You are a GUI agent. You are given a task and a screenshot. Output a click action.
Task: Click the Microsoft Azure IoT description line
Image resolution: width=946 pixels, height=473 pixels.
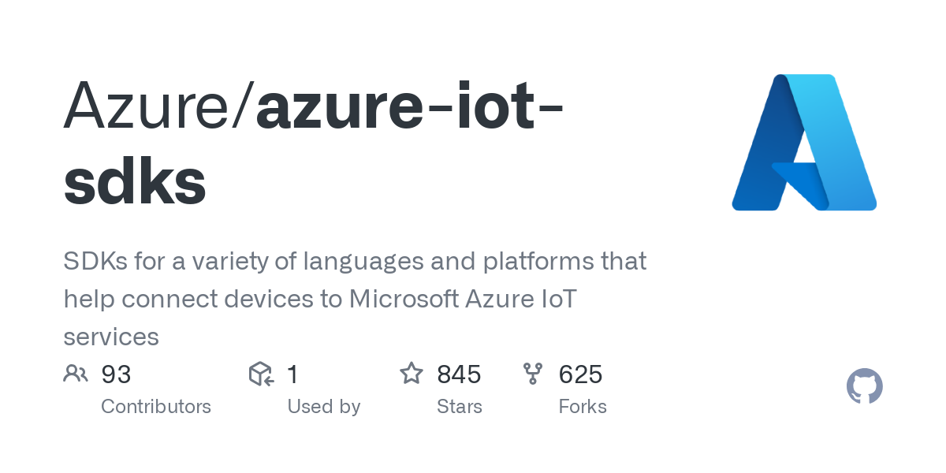320,299
